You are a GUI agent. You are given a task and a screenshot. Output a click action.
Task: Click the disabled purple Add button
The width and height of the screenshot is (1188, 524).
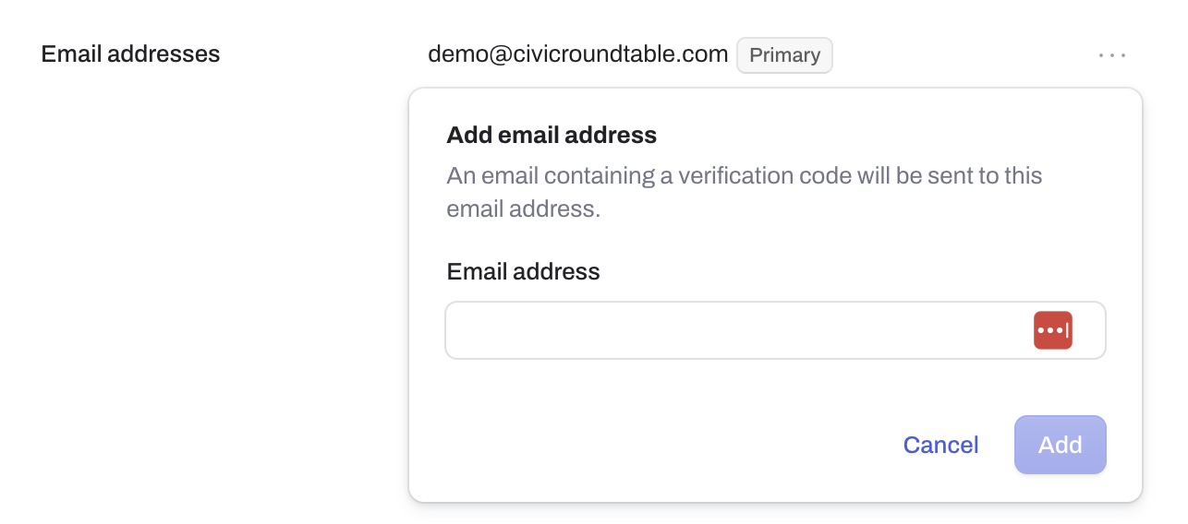tap(1060, 445)
